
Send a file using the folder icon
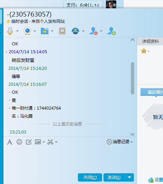tap(45, 31)
